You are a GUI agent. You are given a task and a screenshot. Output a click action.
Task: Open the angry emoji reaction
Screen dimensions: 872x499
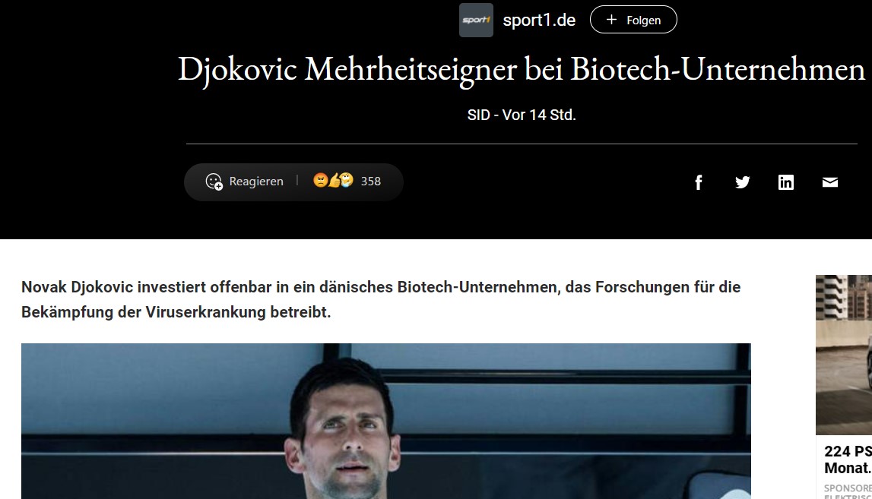[x=320, y=180]
